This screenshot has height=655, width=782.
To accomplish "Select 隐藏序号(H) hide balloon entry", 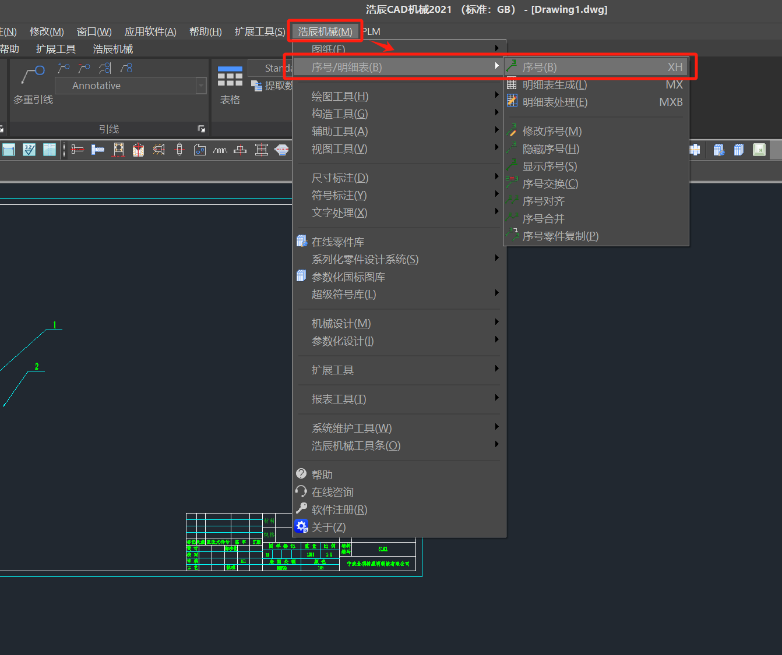I will click(x=596, y=149).
